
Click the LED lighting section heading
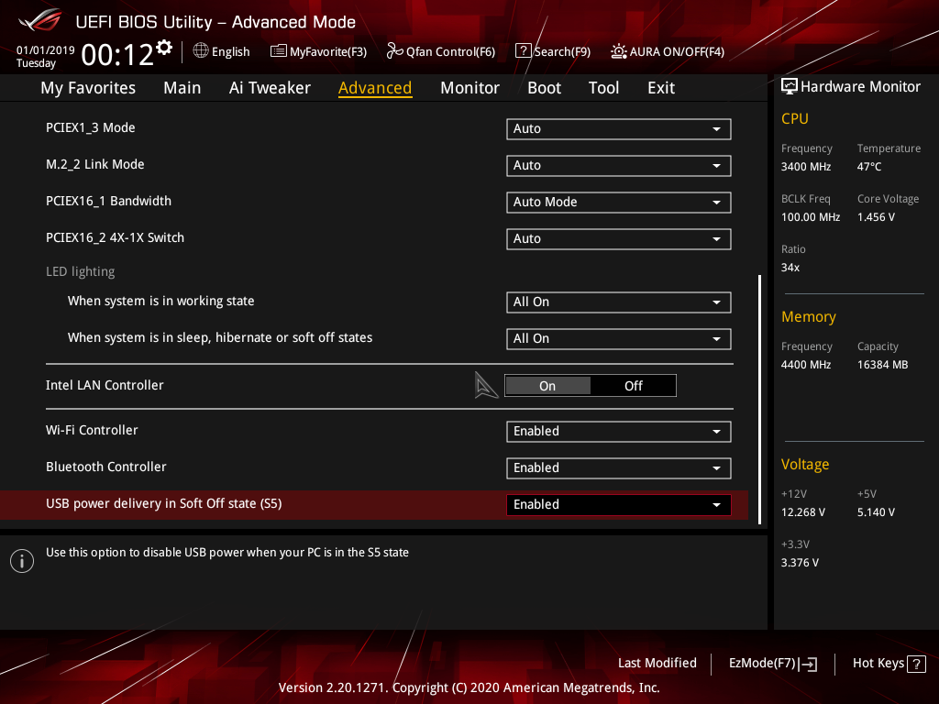pos(81,271)
